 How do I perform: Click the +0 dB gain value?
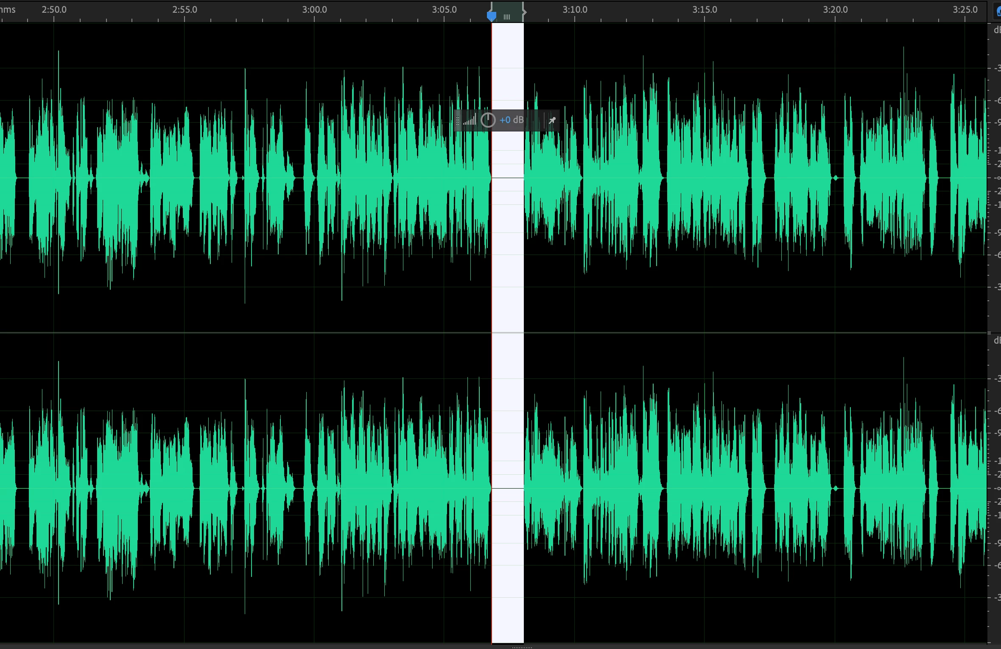[x=512, y=120]
